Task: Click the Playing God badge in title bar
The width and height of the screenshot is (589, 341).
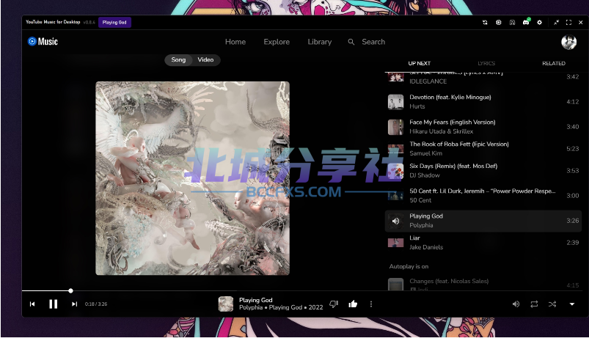Action: pos(114,23)
